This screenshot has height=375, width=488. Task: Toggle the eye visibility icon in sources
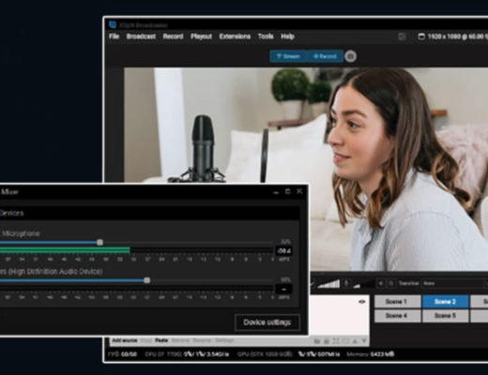pos(361,302)
